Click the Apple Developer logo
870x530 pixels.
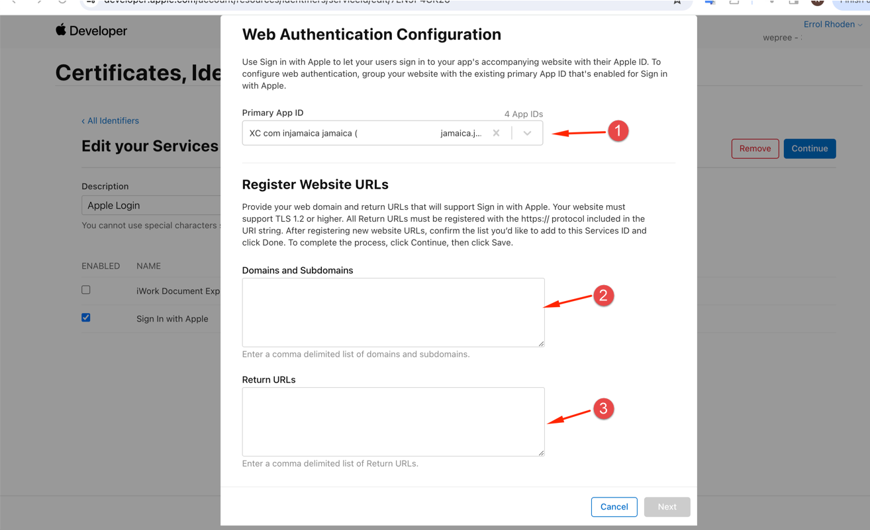coord(91,30)
